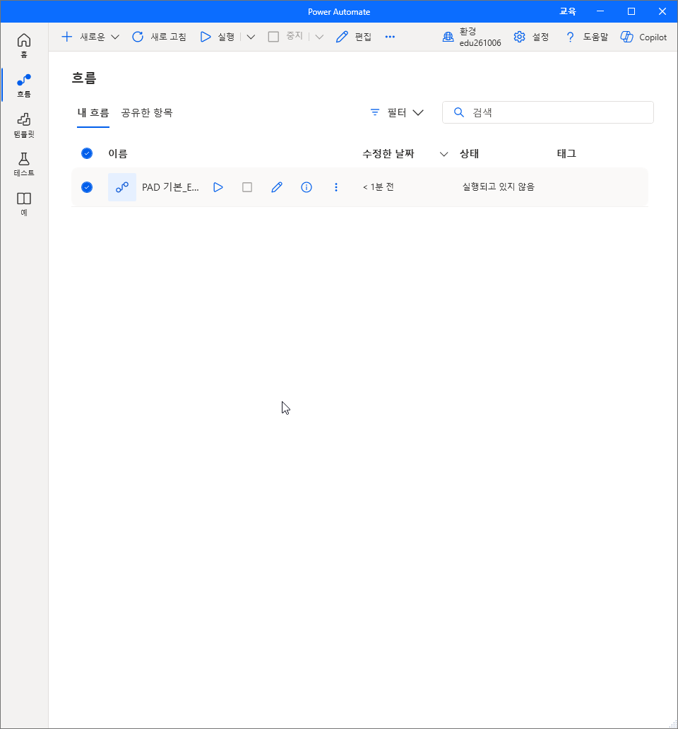Open the Home (홈) sidebar section
This screenshot has height=729, width=678.
coord(24,45)
